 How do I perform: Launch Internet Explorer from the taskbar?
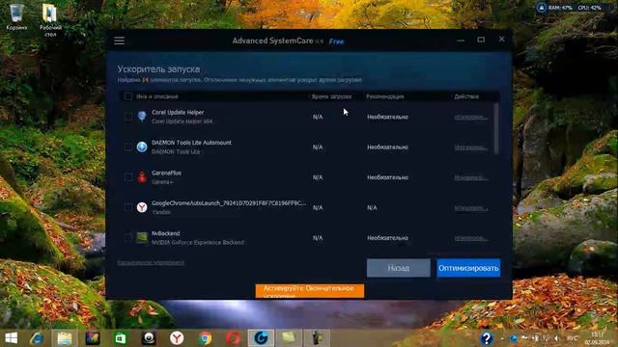tap(37, 338)
